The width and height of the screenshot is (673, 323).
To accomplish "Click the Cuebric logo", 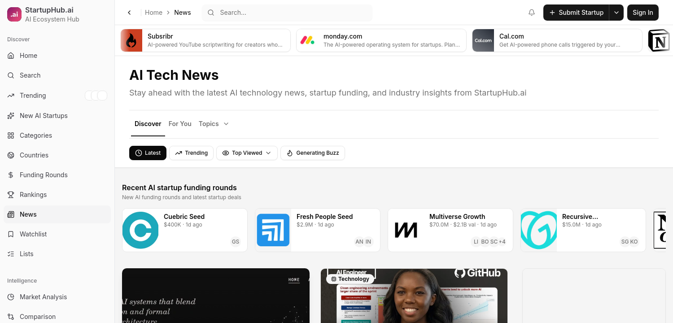I will [140, 230].
